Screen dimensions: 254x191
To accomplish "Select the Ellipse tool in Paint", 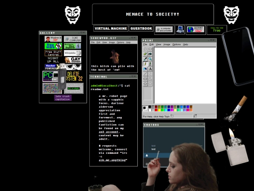I will tap(145, 84).
